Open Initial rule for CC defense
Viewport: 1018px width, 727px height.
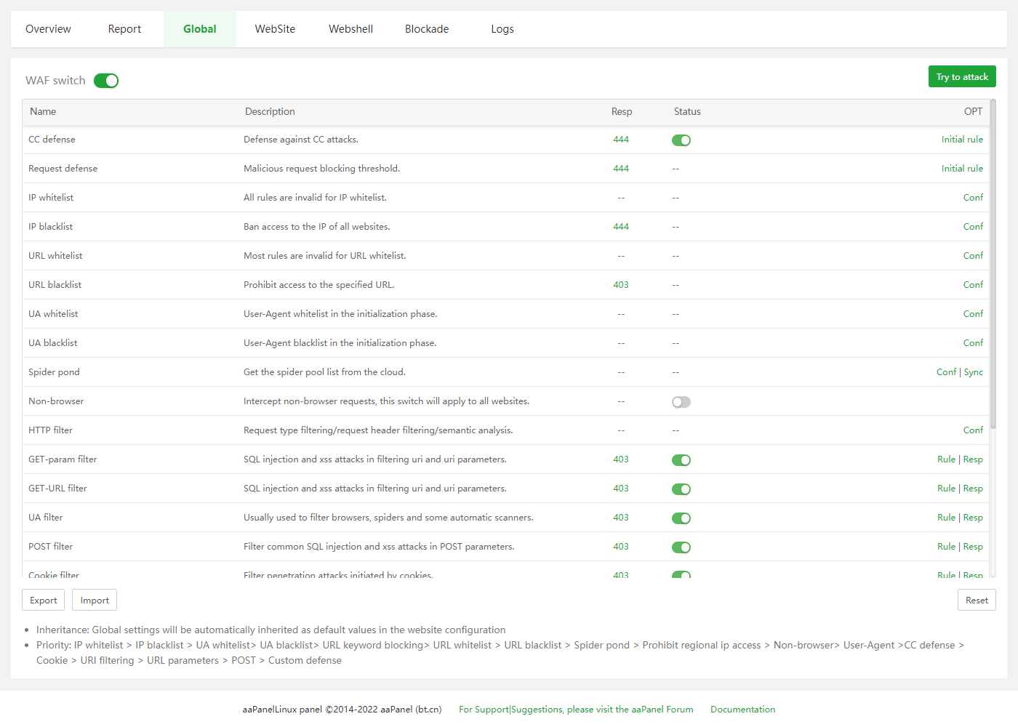(961, 140)
